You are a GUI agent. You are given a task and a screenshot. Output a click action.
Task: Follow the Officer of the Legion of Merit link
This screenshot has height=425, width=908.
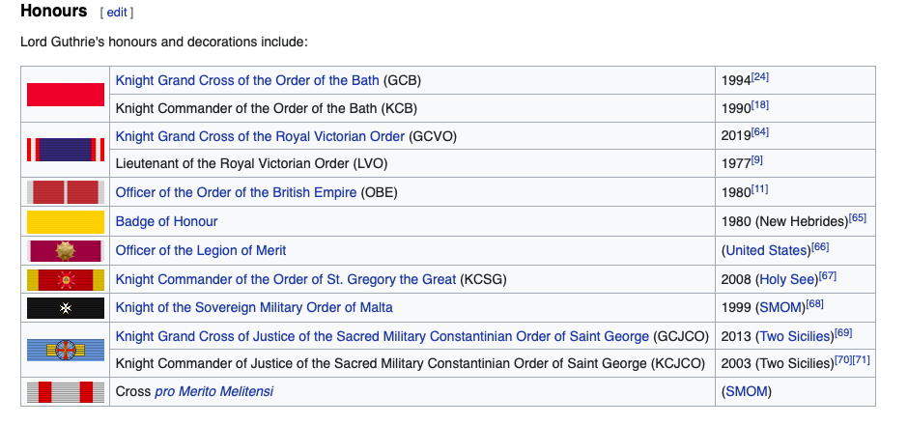pyautogui.click(x=201, y=251)
